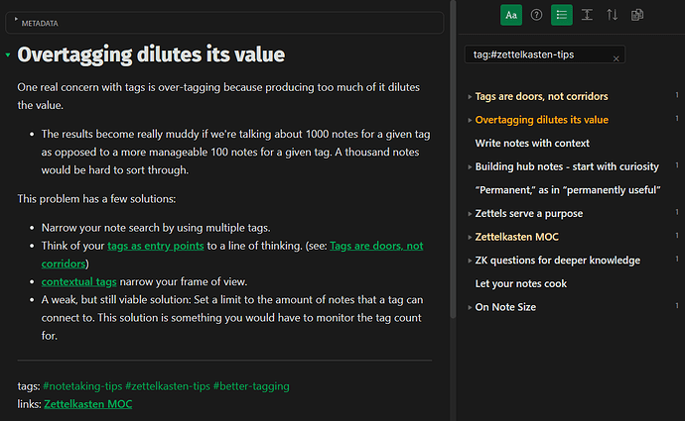The image size is (685, 421).
Task: Change sort order with up-down arrows icon
Action: (x=613, y=15)
